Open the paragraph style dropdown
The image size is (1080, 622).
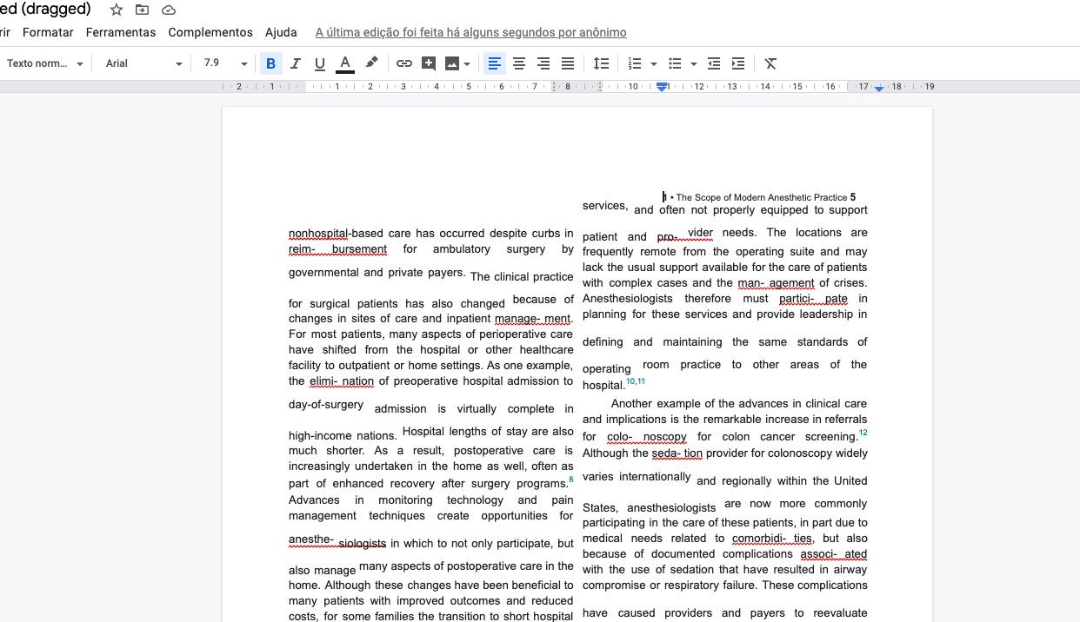click(45, 63)
